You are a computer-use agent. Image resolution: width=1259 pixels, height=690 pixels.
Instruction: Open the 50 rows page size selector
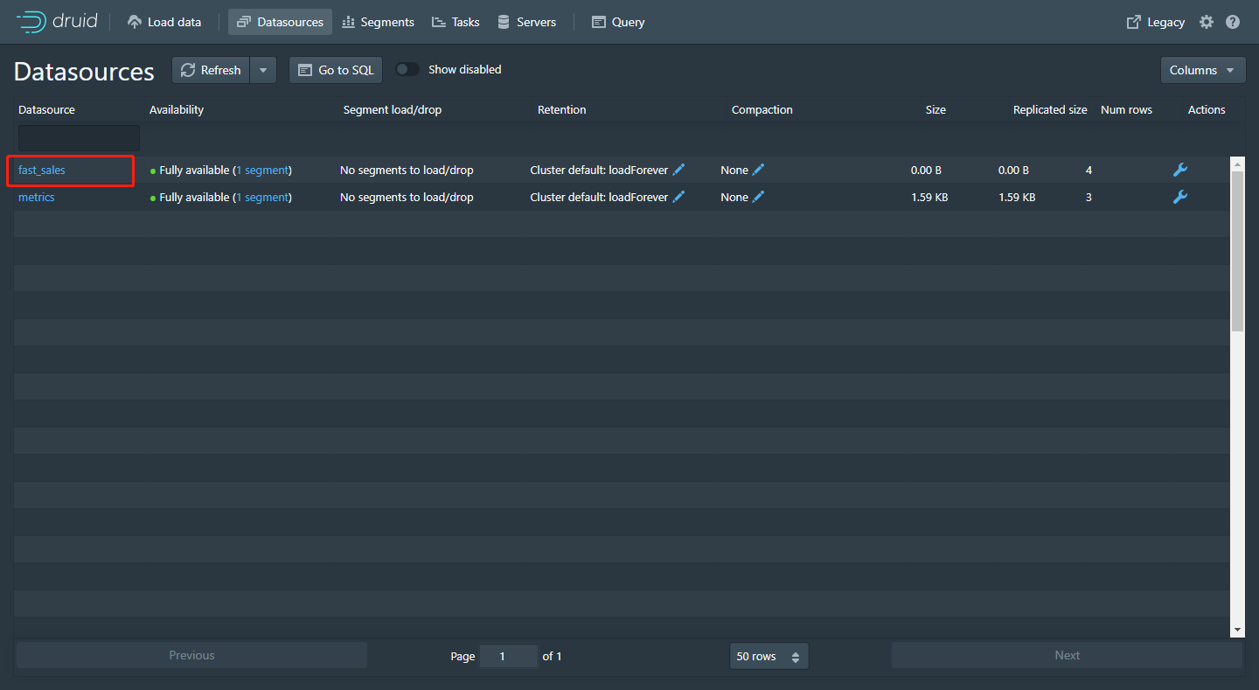click(x=769, y=656)
